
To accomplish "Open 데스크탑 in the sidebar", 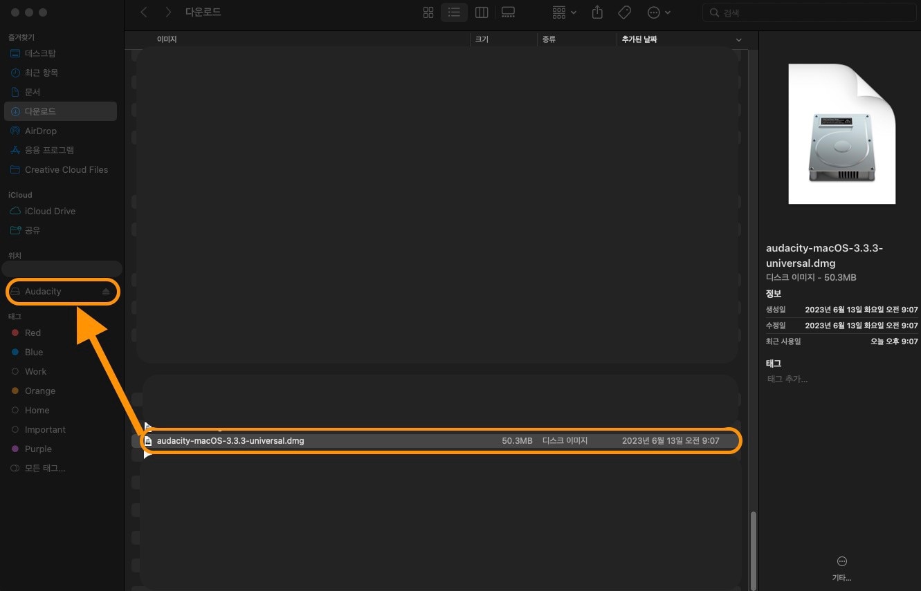I will coord(60,53).
